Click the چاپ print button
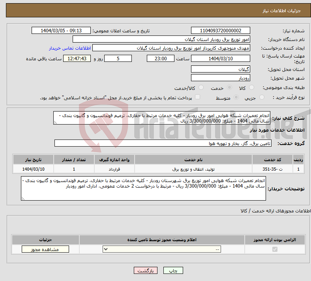The height and width of the screenshot is (281, 311). point(173,270)
